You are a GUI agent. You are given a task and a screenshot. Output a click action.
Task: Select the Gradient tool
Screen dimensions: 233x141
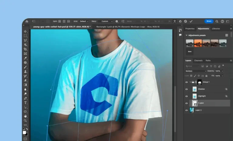(x=25, y=85)
